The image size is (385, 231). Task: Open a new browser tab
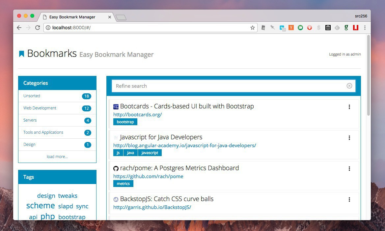coord(121,17)
